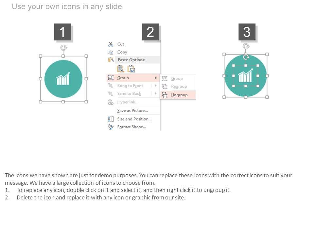Open the Hyperlink menu option
This screenshot has height=235, width=314.
[128, 102]
